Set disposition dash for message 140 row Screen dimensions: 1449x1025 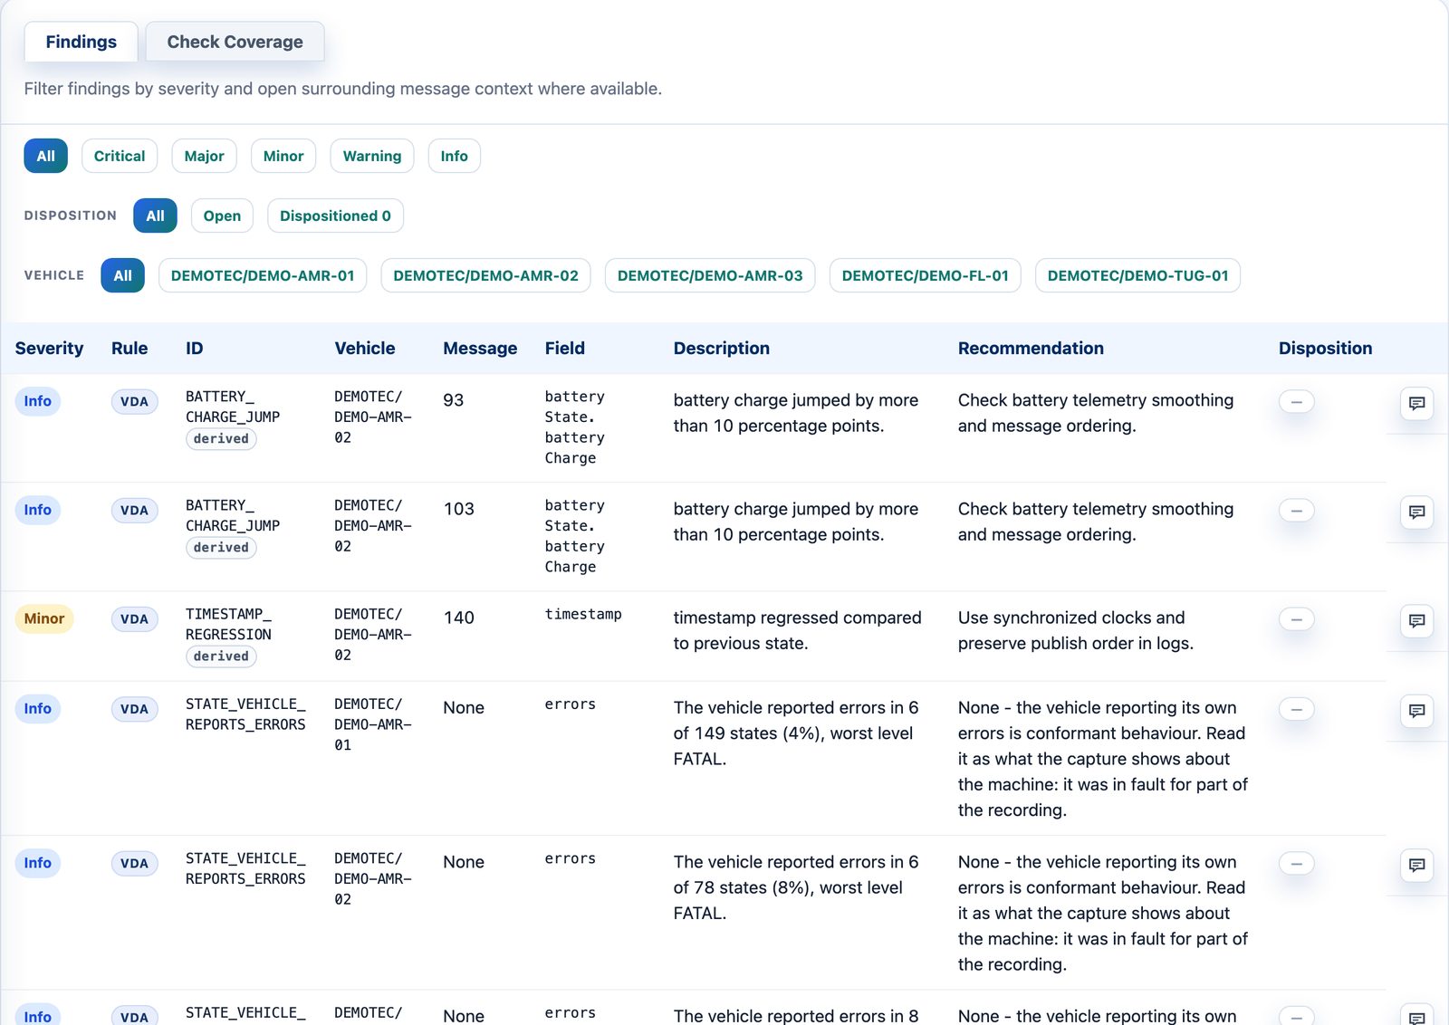[1296, 618]
